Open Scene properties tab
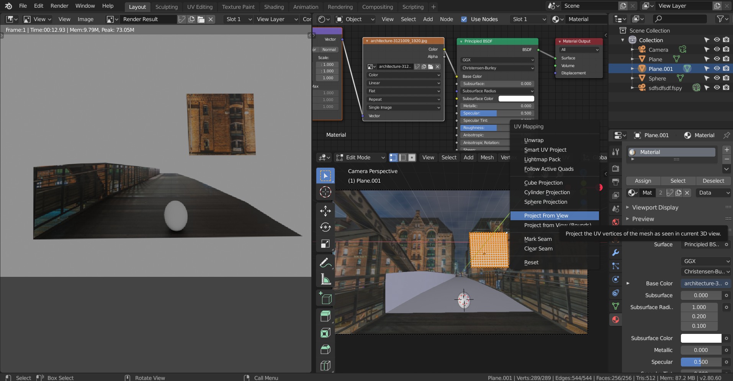Viewport: 733px width, 381px height. tap(615, 209)
